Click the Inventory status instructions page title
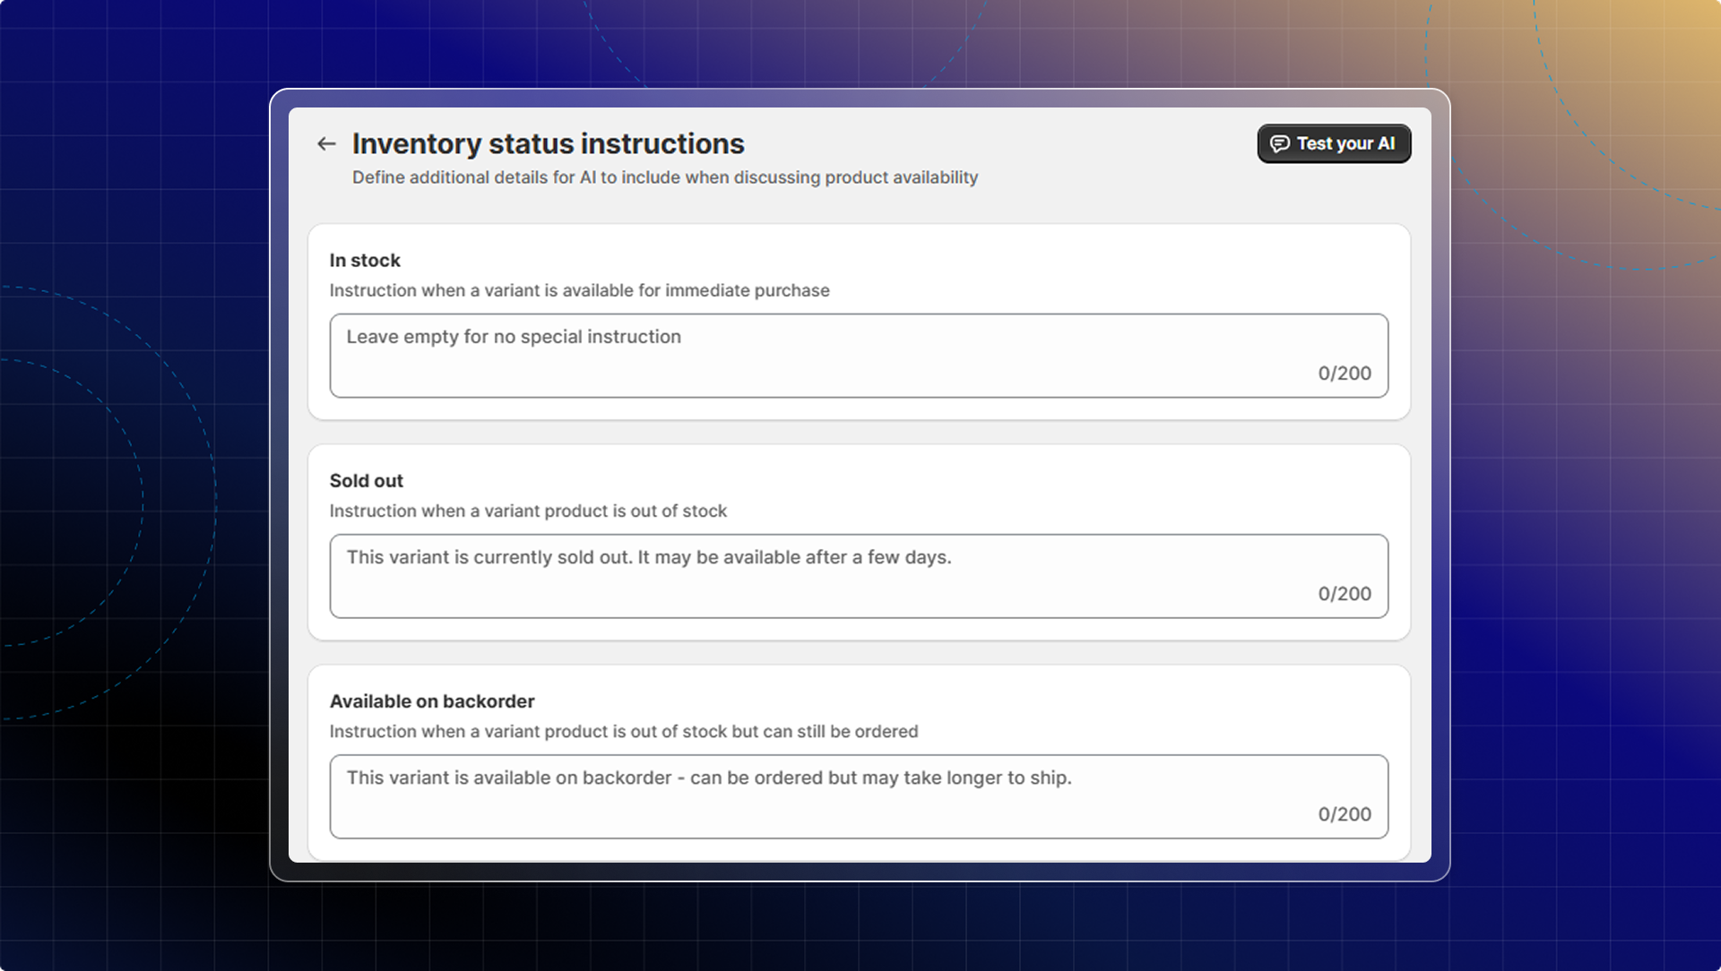Image resolution: width=1721 pixels, height=971 pixels. (548, 143)
